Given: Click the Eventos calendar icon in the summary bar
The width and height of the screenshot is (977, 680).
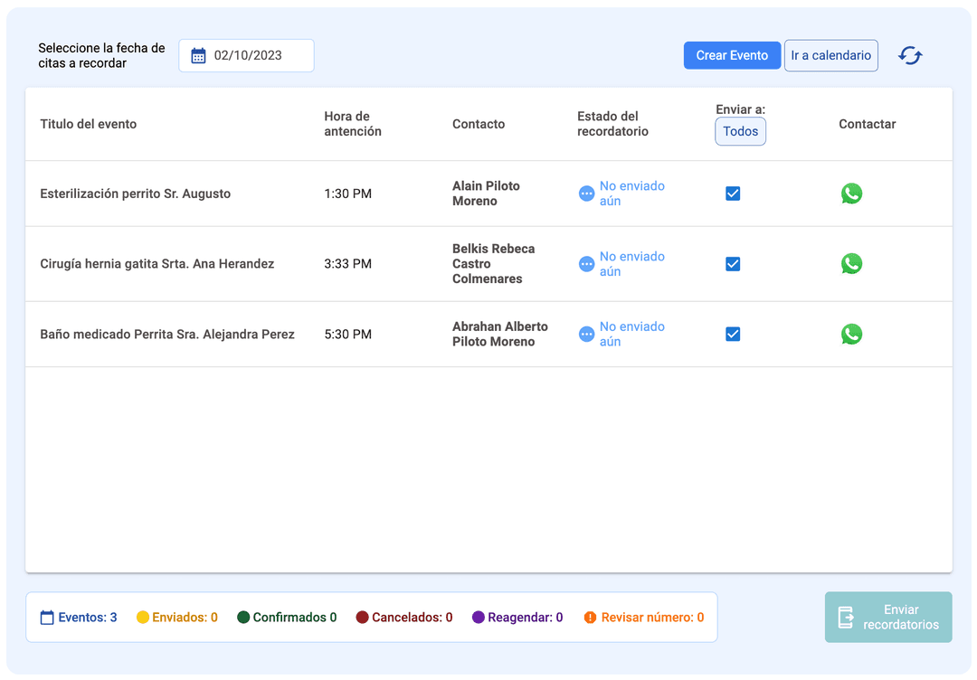Looking at the screenshot, I should [x=47, y=617].
